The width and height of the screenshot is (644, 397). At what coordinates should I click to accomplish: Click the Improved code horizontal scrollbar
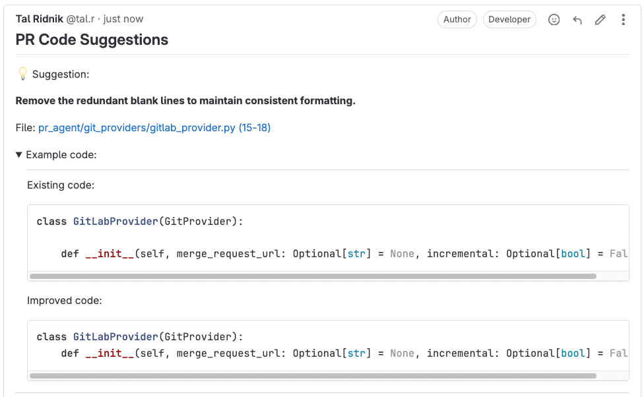coord(313,376)
